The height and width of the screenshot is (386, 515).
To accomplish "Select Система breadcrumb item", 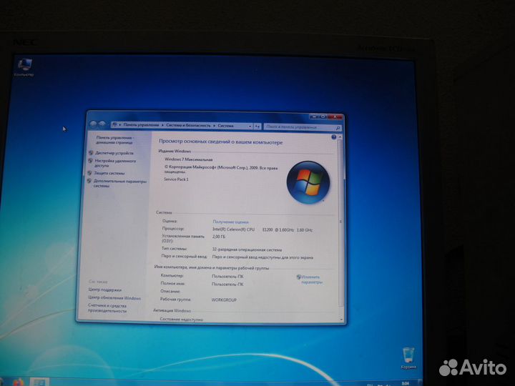I will [x=225, y=125].
